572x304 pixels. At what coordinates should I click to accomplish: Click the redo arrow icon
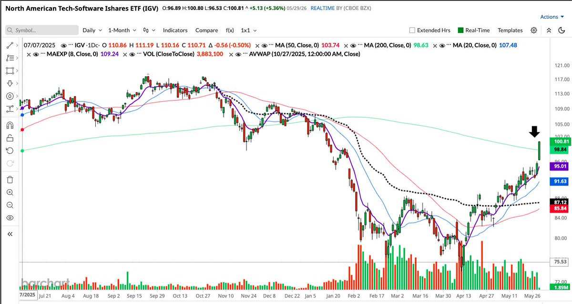[x=10, y=163]
